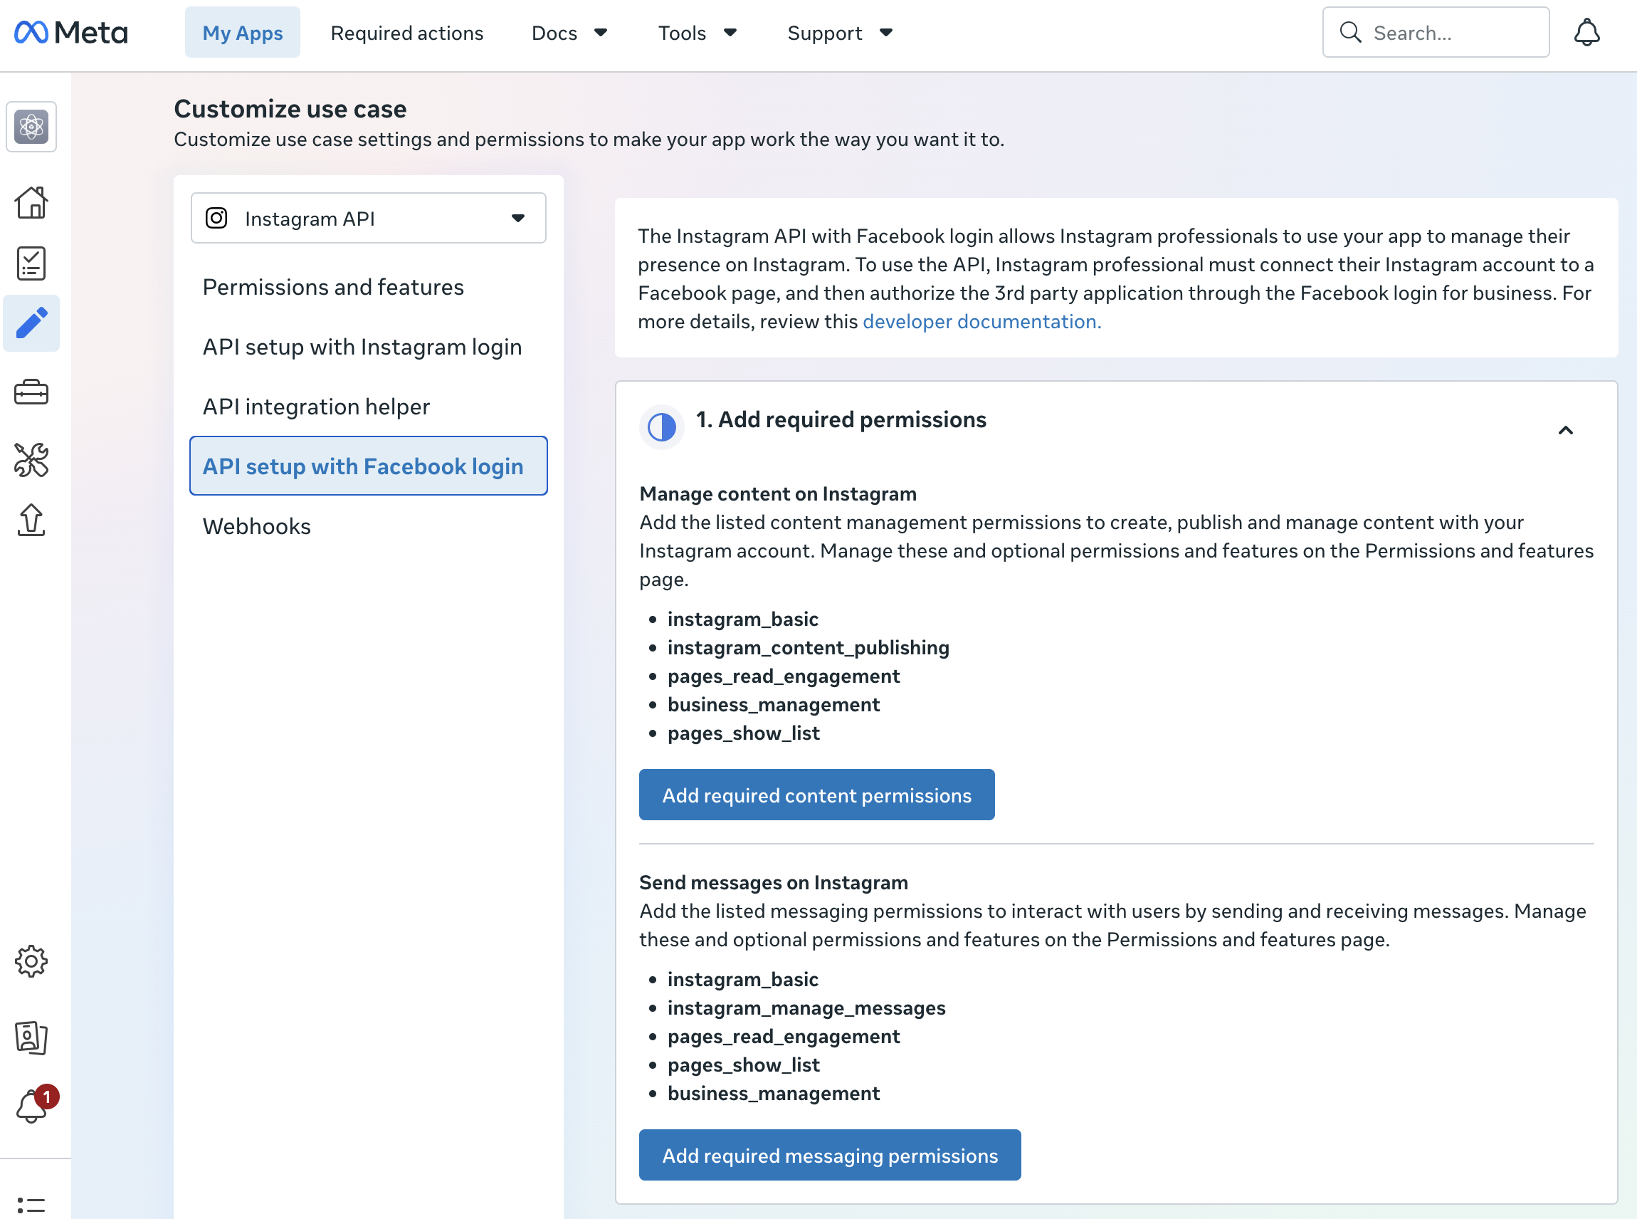Click the publish upload arrow icon

point(31,520)
